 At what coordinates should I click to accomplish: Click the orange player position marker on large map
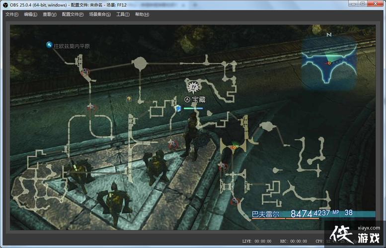pos(234,147)
